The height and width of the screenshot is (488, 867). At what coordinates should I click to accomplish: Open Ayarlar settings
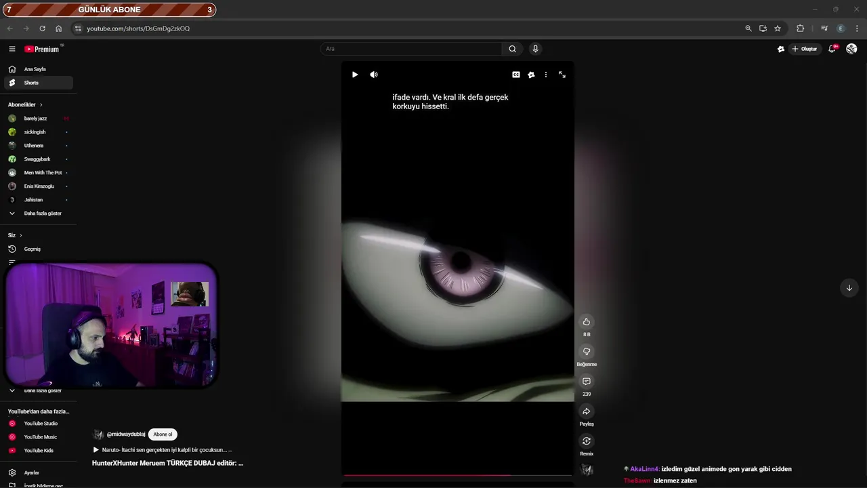coord(39,472)
